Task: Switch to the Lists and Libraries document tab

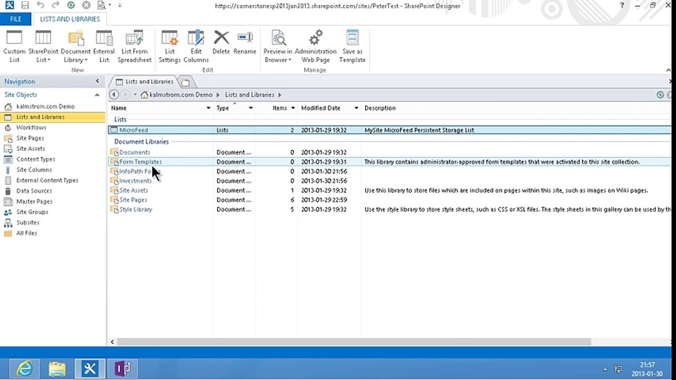Action: (144, 82)
